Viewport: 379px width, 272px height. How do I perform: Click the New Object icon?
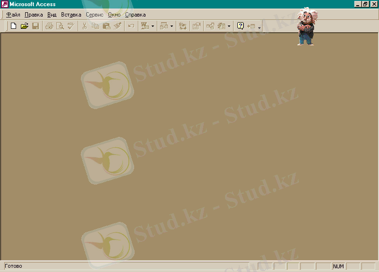[x=221, y=26]
